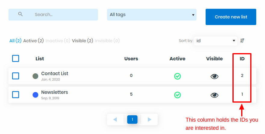The image size is (265, 134).
Task: Click Newsletters blue color dot
Action: tap(35, 95)
